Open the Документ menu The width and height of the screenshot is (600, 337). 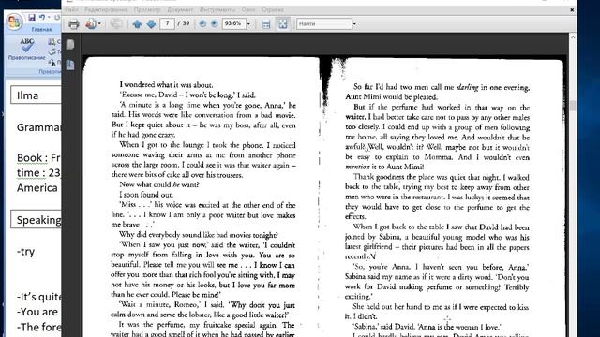click(x=180, y=10)
